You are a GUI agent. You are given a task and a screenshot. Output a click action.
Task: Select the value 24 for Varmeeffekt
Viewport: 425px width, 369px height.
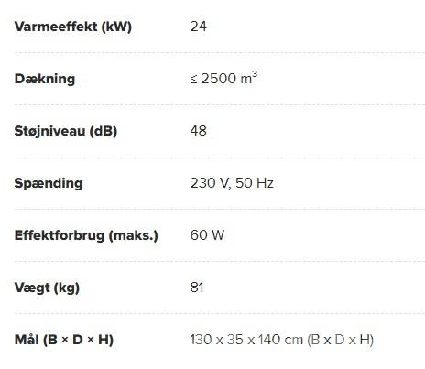click(199, 27)
